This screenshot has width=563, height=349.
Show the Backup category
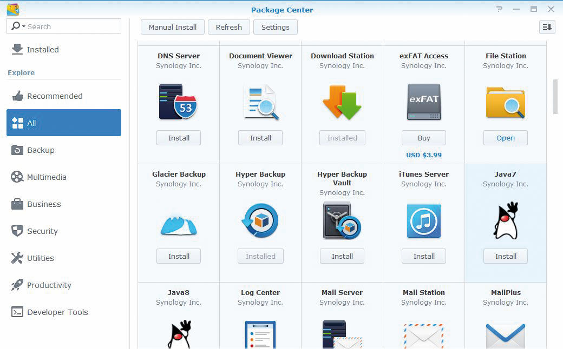[x=64, y=150]
